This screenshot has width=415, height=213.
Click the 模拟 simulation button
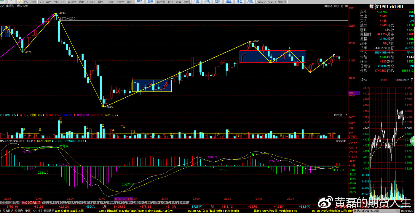pyautogui.click(x=56, y=2)
